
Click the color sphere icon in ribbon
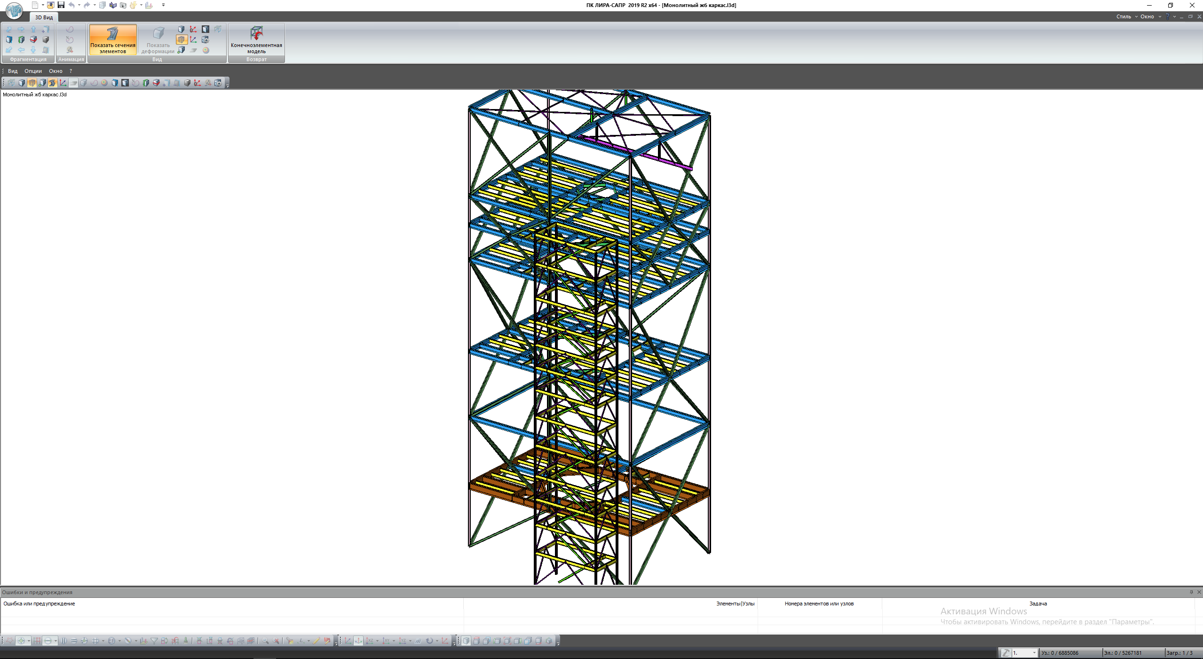206,50
